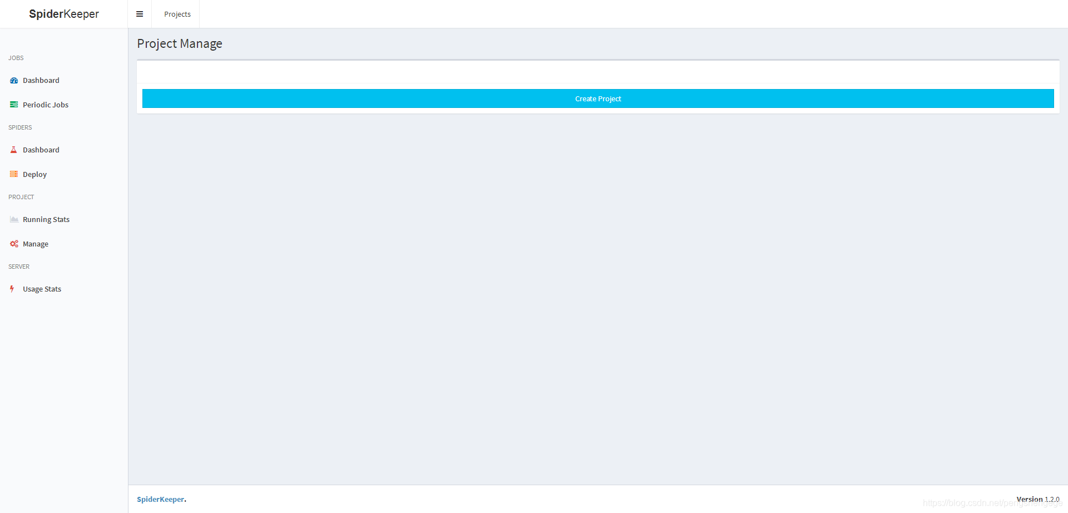Click the SpiderKeeper link in the footer
Screen dimensions: 1068x513
click(160, 499)
